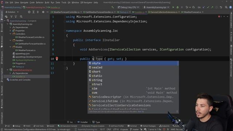Viewport: 233px width, 131px height.
Task: Click the master git branch widget
Action: click(134, 130)
